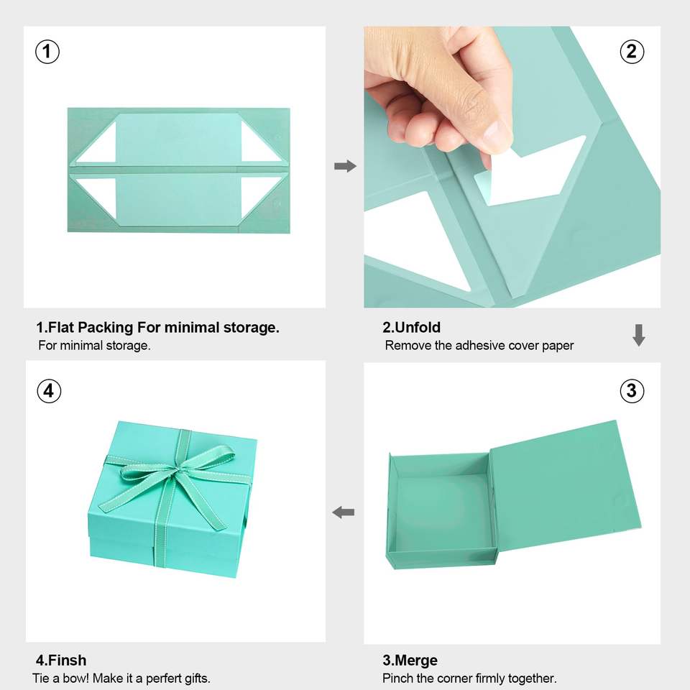Click the right arrow between steps 1 and 2
The image size is (690, 690).
(x=346, y=166)
